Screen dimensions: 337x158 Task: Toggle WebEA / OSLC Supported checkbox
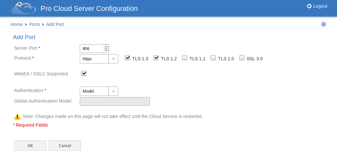[x=84, y=73]
